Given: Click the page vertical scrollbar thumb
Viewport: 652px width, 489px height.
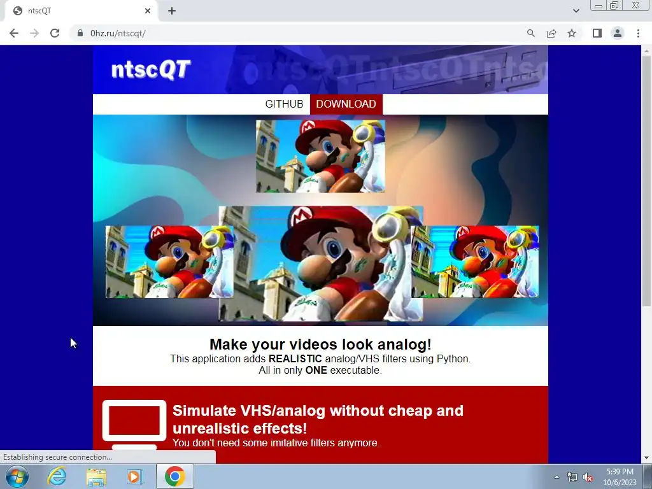Looking at the screenshot, I should pos(646,181).
